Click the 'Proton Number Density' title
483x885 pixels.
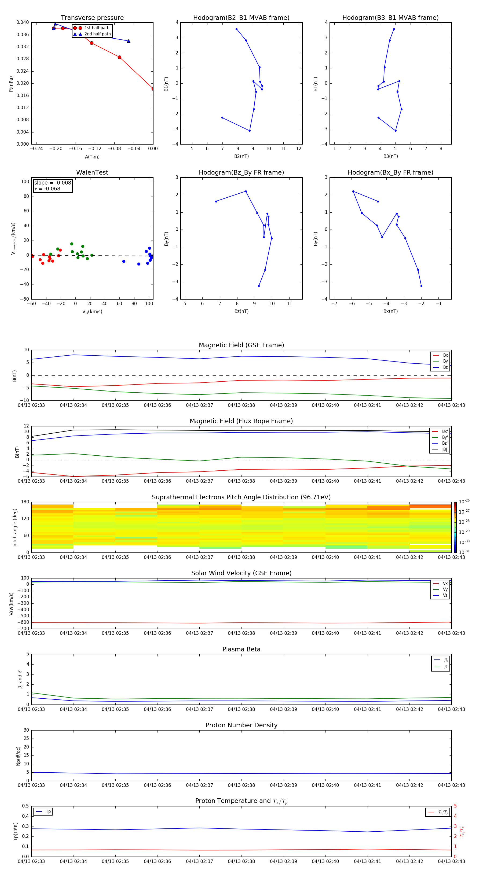pyautogui.click(x=241, y=725)
